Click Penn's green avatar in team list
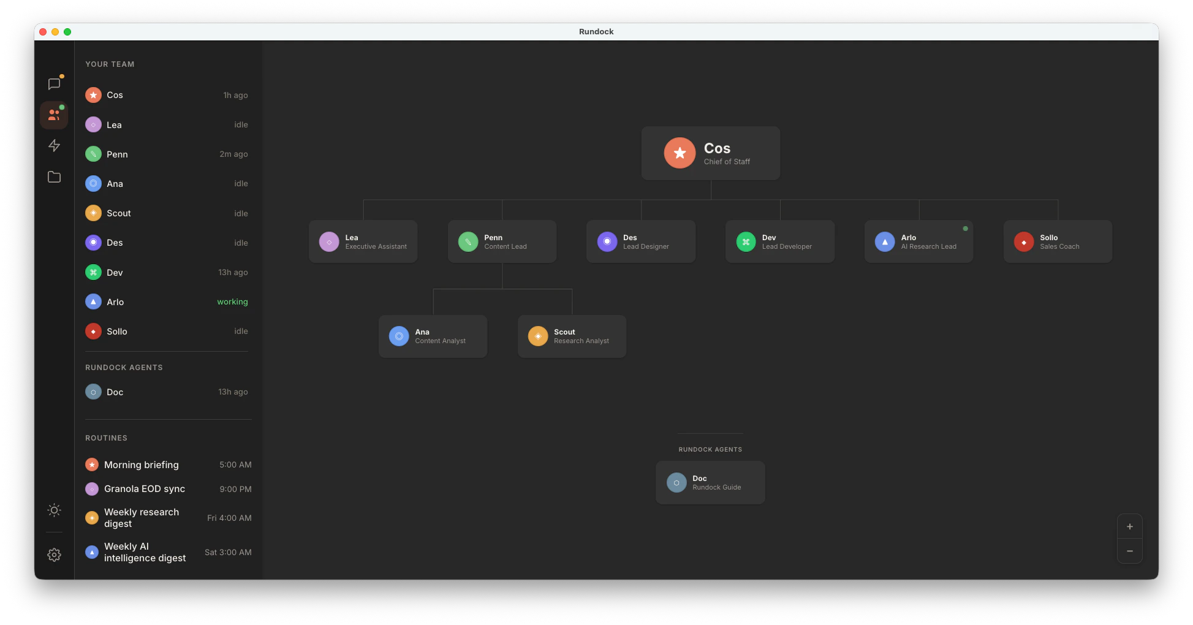 point(93,154)
